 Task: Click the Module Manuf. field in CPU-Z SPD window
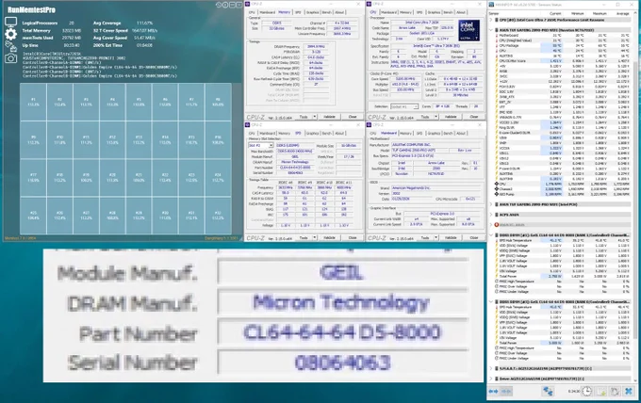point(295,157)
